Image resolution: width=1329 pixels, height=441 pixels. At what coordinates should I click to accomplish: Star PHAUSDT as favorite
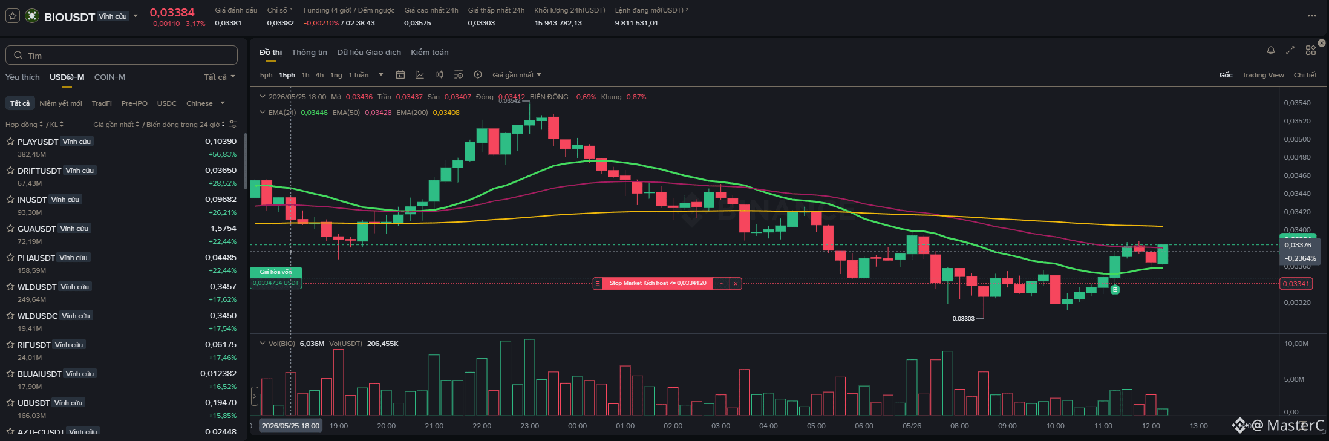tap(10, 257)
